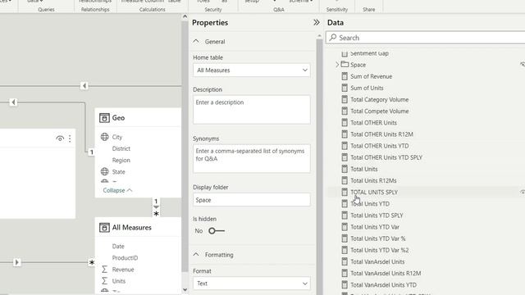The image size is (525, 295).
Task: Expand the Space folder in Data pane
Action: (x=337, y=65)
